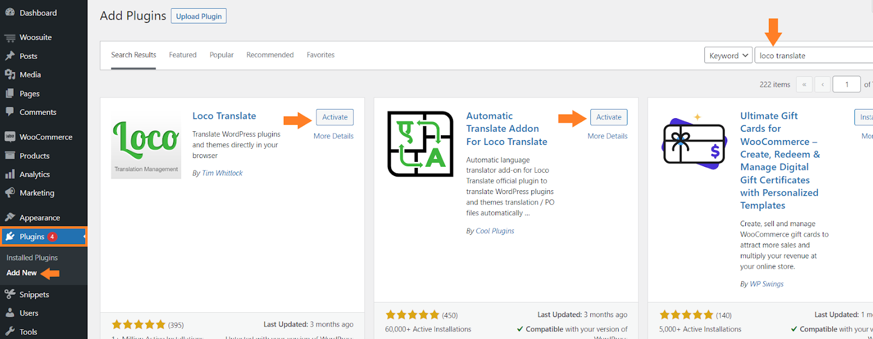This screenshot has height=339, width=873.
Task: Click 5,000+ Active Installations text
Action: tap(700, 329)
